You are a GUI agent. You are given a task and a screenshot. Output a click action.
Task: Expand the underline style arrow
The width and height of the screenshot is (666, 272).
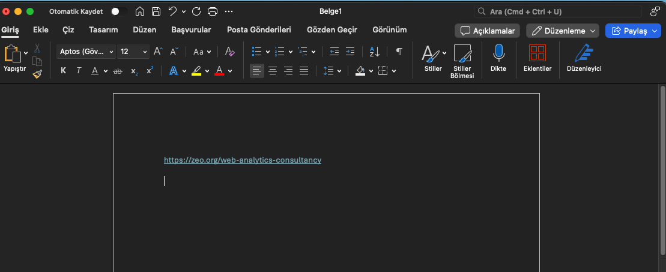coord(105,71)
